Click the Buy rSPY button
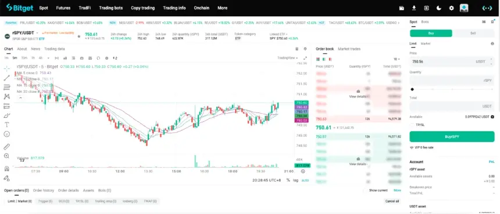 click(452, 137)
